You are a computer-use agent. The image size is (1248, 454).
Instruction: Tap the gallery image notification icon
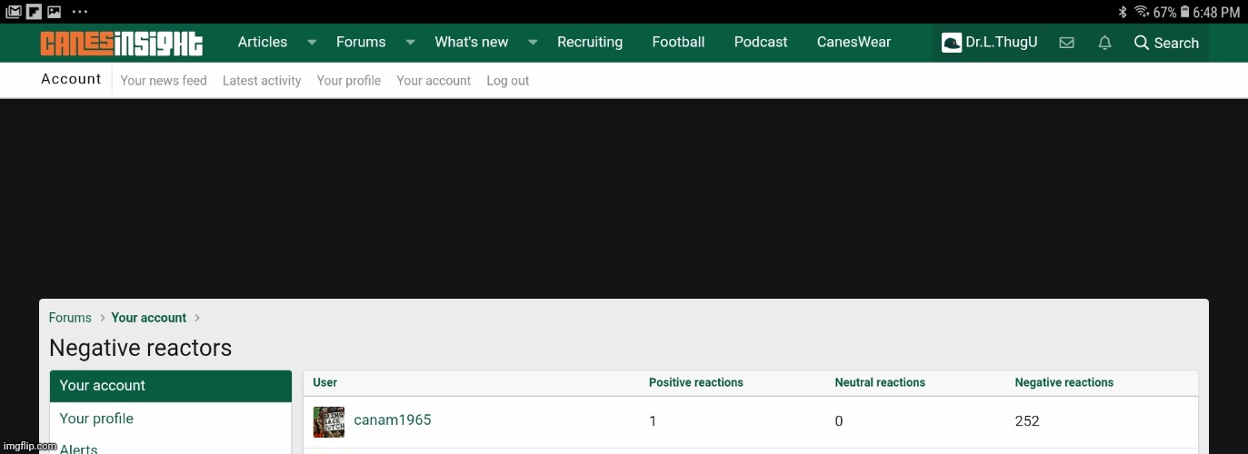point(55,12)
